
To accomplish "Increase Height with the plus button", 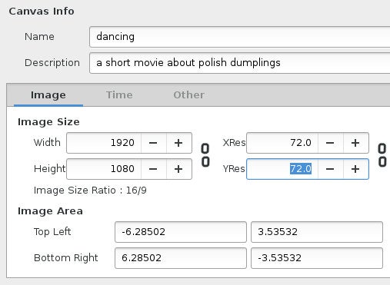I will coord(178,169).
